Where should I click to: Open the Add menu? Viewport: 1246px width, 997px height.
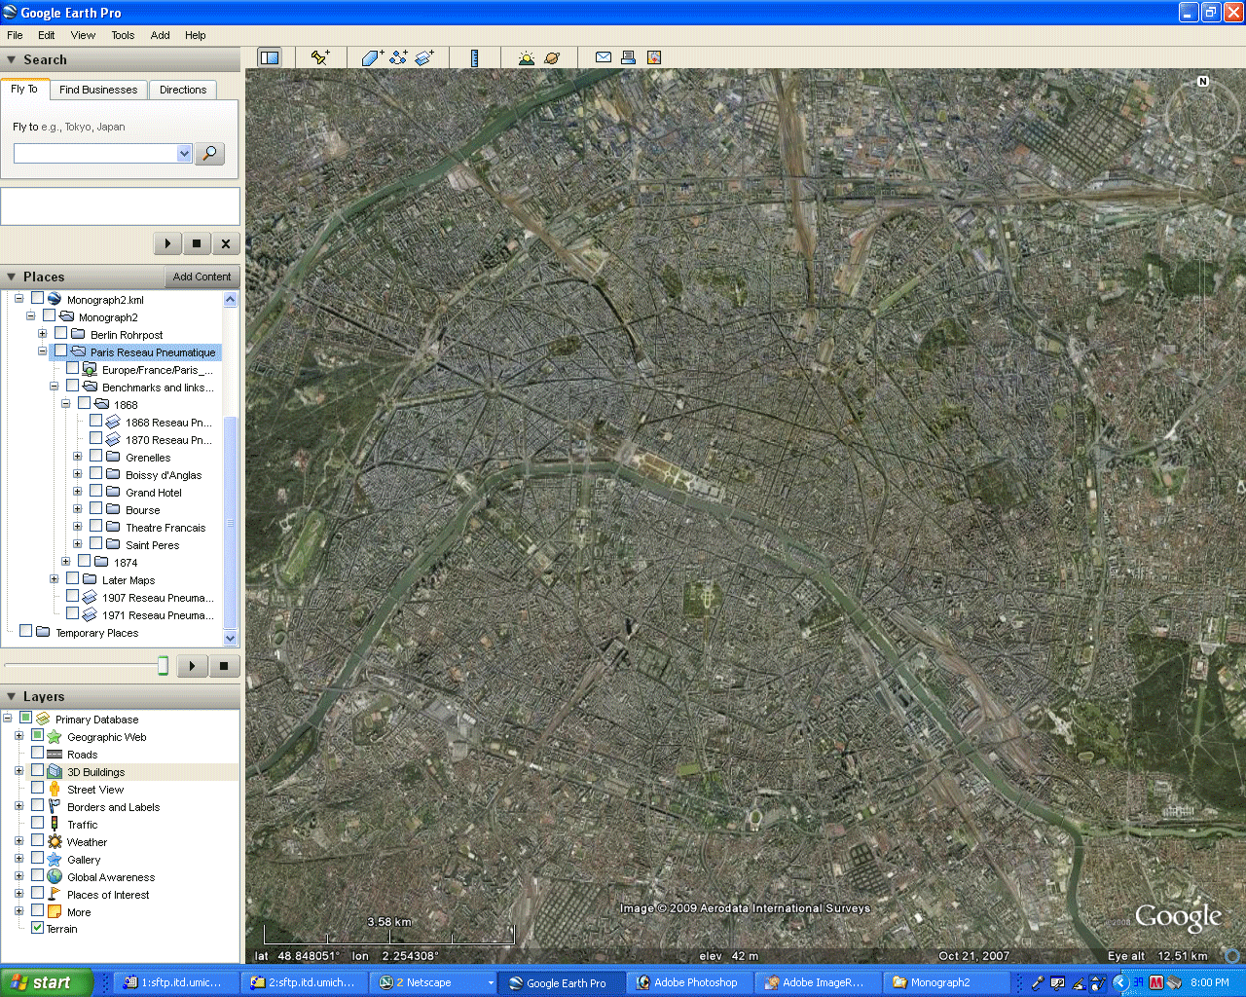[160, 35]
